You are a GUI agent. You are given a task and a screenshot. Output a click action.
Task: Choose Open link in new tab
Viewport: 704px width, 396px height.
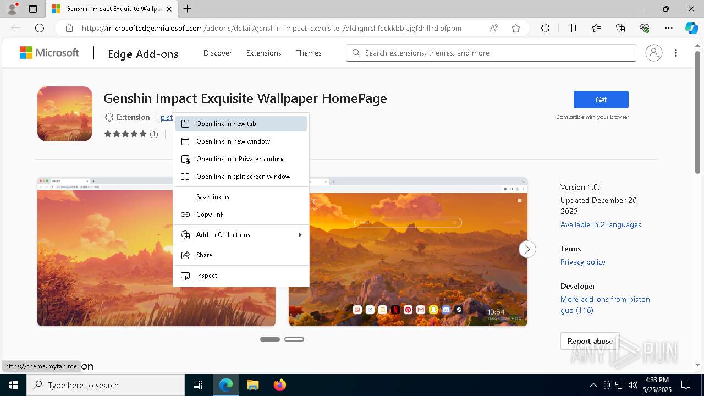tap(241, 124)
